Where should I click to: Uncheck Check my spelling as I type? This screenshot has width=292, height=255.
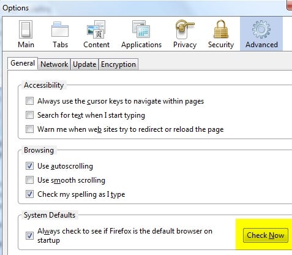click(x=29, y=194)
